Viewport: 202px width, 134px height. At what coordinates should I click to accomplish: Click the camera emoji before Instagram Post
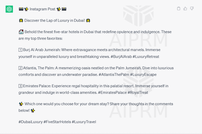point(21,9)
